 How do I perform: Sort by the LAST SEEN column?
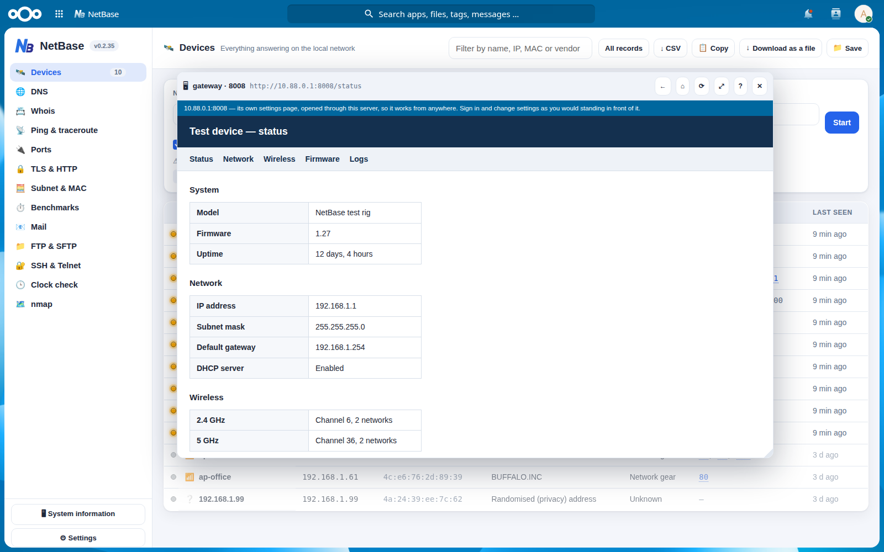click(832, 213)
